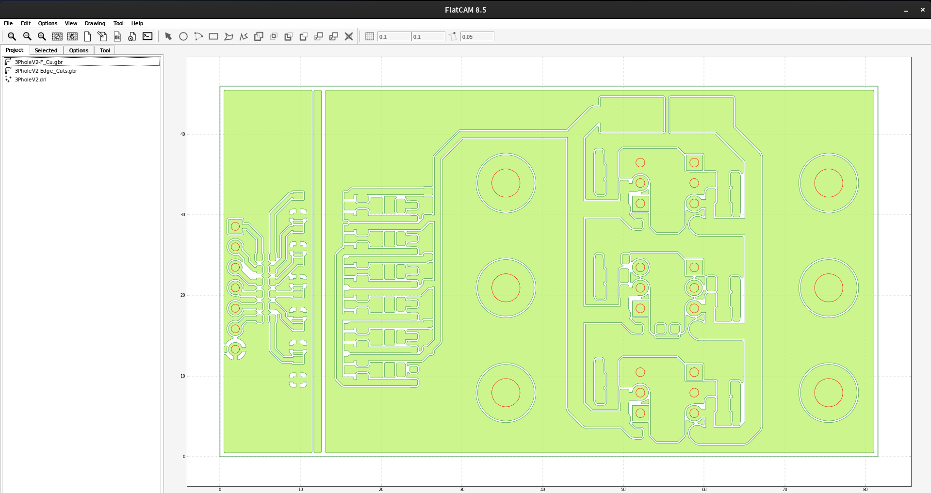The image size is (931, 493).
Task: Open the command line shell icon
Action: click(147, 36)
